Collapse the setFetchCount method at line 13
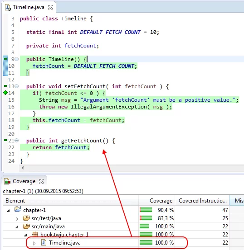The image size is (244, 250). pyautogui.click(x=17, y=86)
